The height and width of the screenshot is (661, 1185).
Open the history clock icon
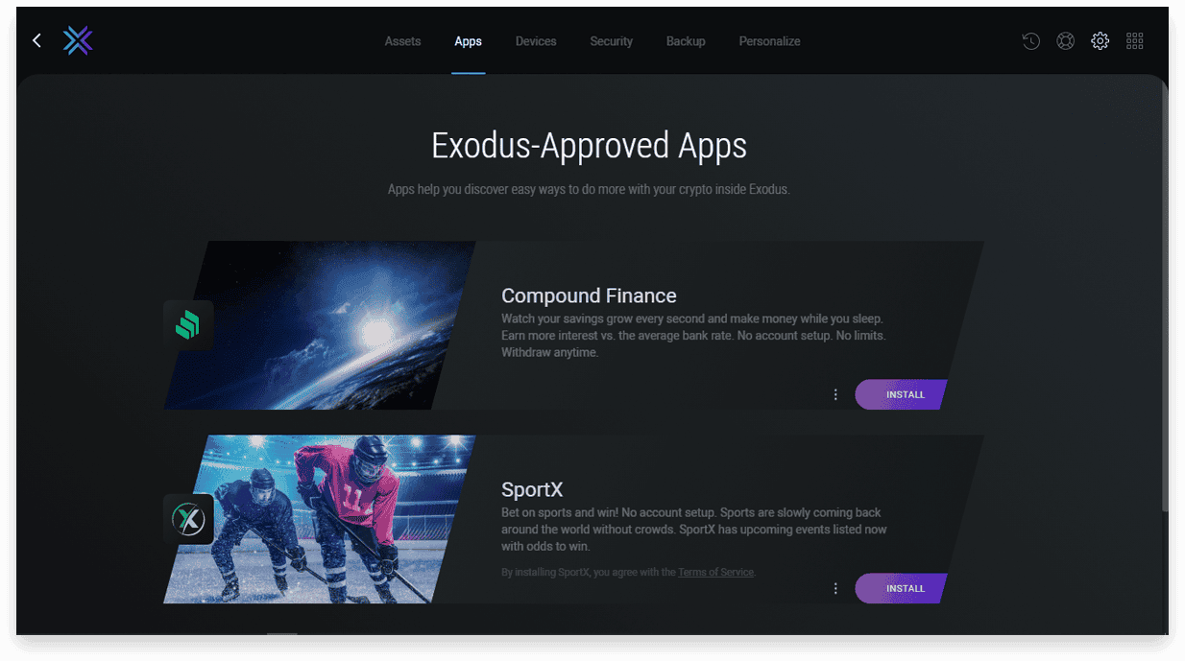click(1030, 41)
